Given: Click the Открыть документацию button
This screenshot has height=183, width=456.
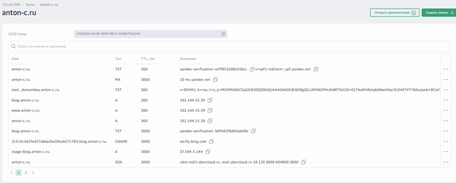Looking at the screenshot, I should click(x=394, y=13).
